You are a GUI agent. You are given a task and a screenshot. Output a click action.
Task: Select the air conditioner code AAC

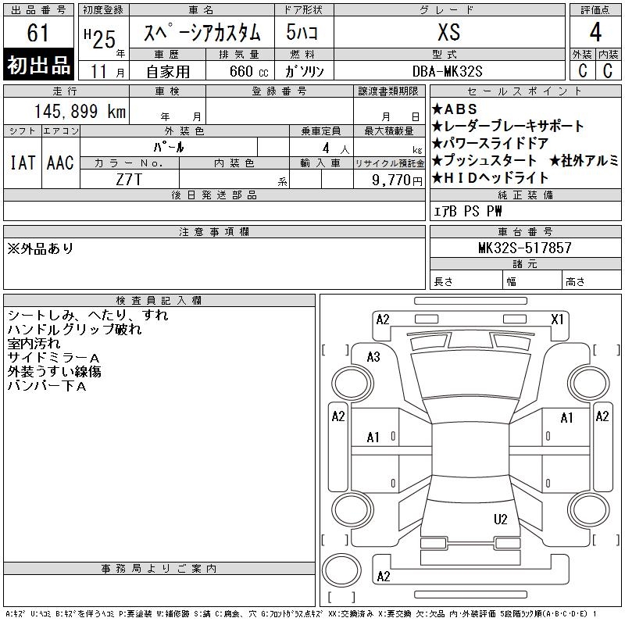point(60,163)
